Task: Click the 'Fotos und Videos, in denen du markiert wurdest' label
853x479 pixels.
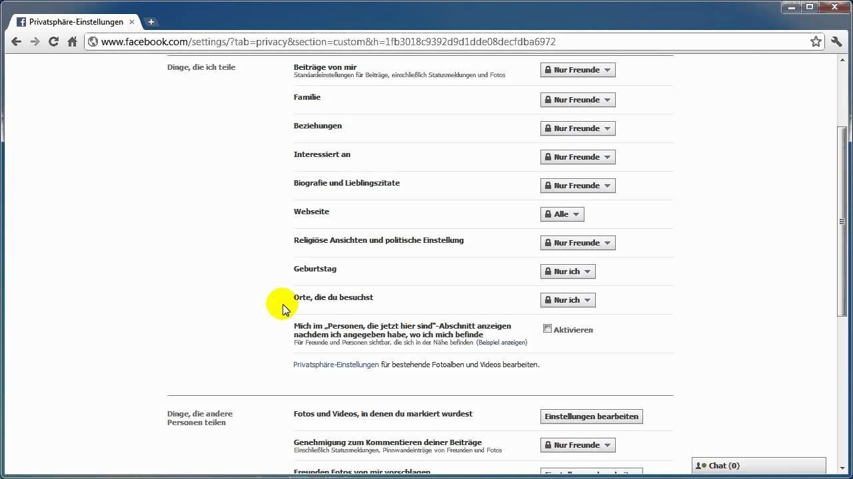Action: point(383,414)
